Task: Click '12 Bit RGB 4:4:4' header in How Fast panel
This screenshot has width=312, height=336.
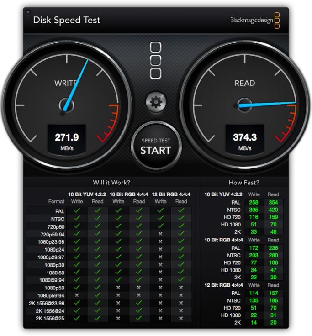Action: coord(224,285)
